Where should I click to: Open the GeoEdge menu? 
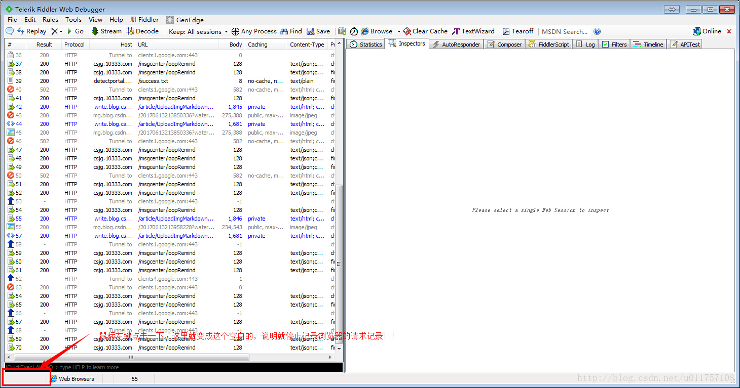(185, 20)
